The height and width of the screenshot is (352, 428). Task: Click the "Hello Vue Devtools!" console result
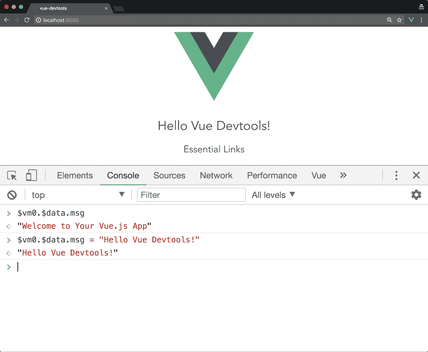[67, 253]
